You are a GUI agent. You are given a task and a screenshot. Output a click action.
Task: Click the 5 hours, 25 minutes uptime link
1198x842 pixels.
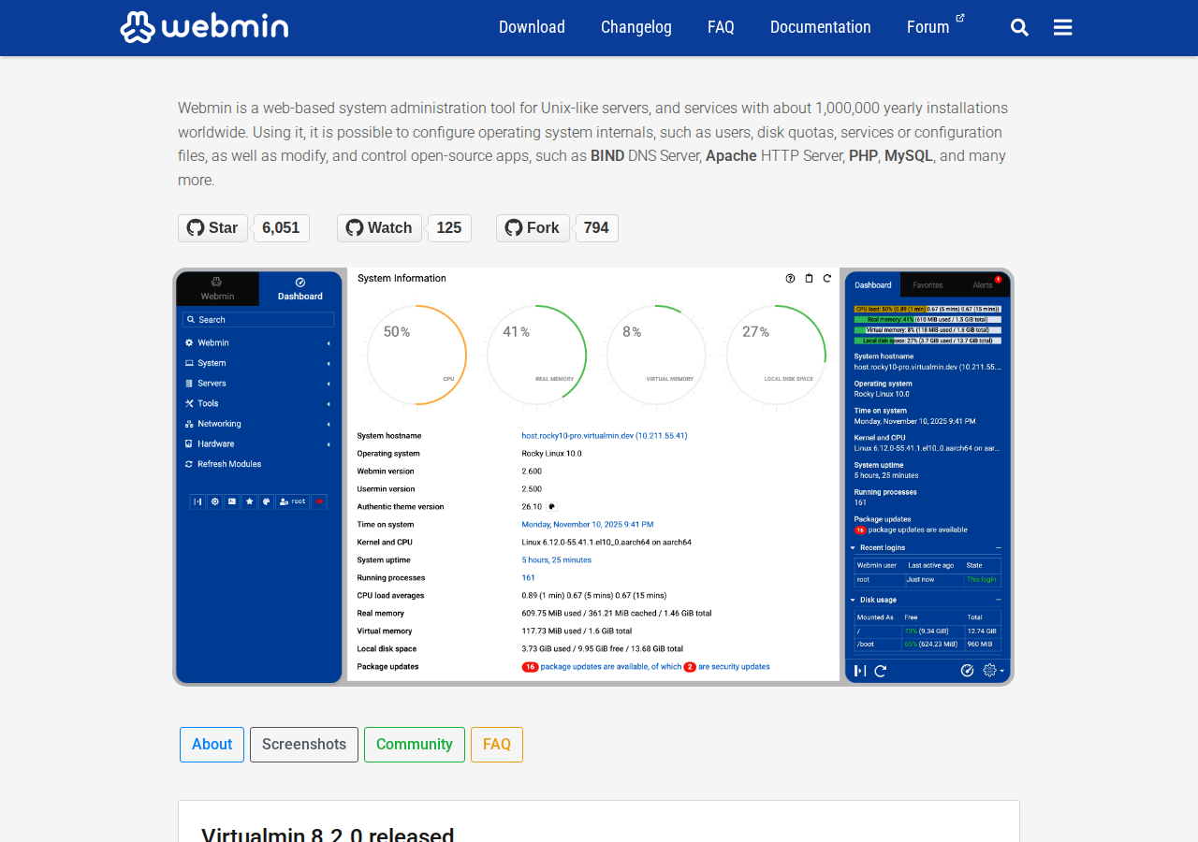pos(557,560)
